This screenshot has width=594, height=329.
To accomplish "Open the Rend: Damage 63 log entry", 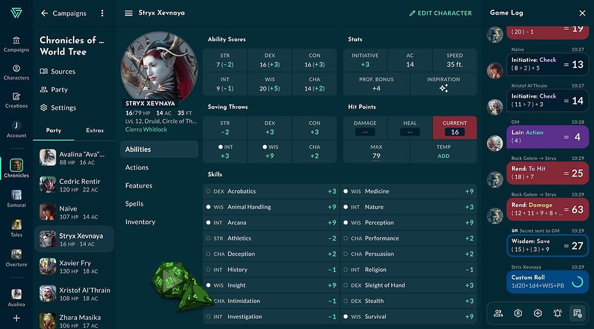I will (x=547, y=209).
